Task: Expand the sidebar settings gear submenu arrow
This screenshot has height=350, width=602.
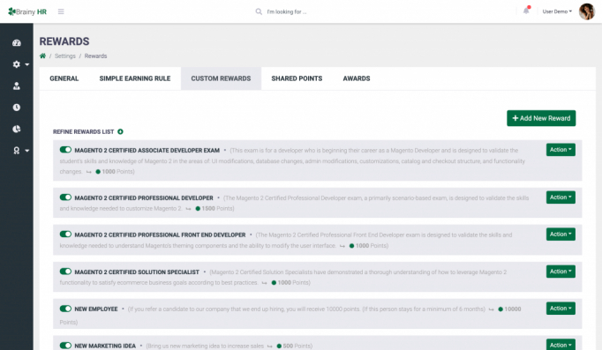Action: click(x=26, y=64)
